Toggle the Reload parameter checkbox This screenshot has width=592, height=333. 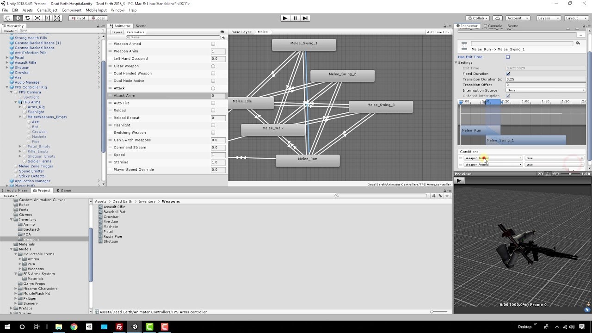pyautogui.click(x=213, y=111)
